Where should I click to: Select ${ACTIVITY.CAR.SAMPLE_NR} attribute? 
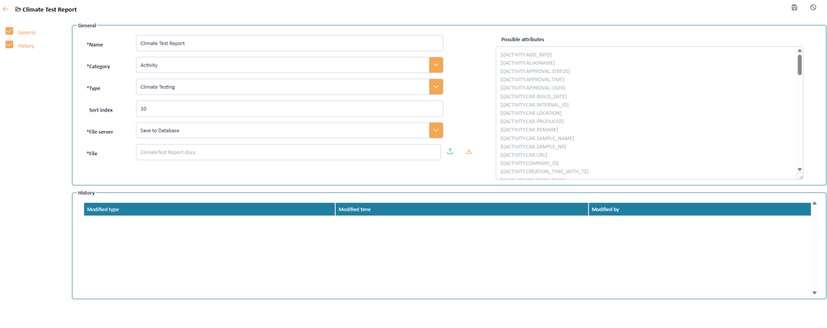pyautogui.click(x=533, y=147)
